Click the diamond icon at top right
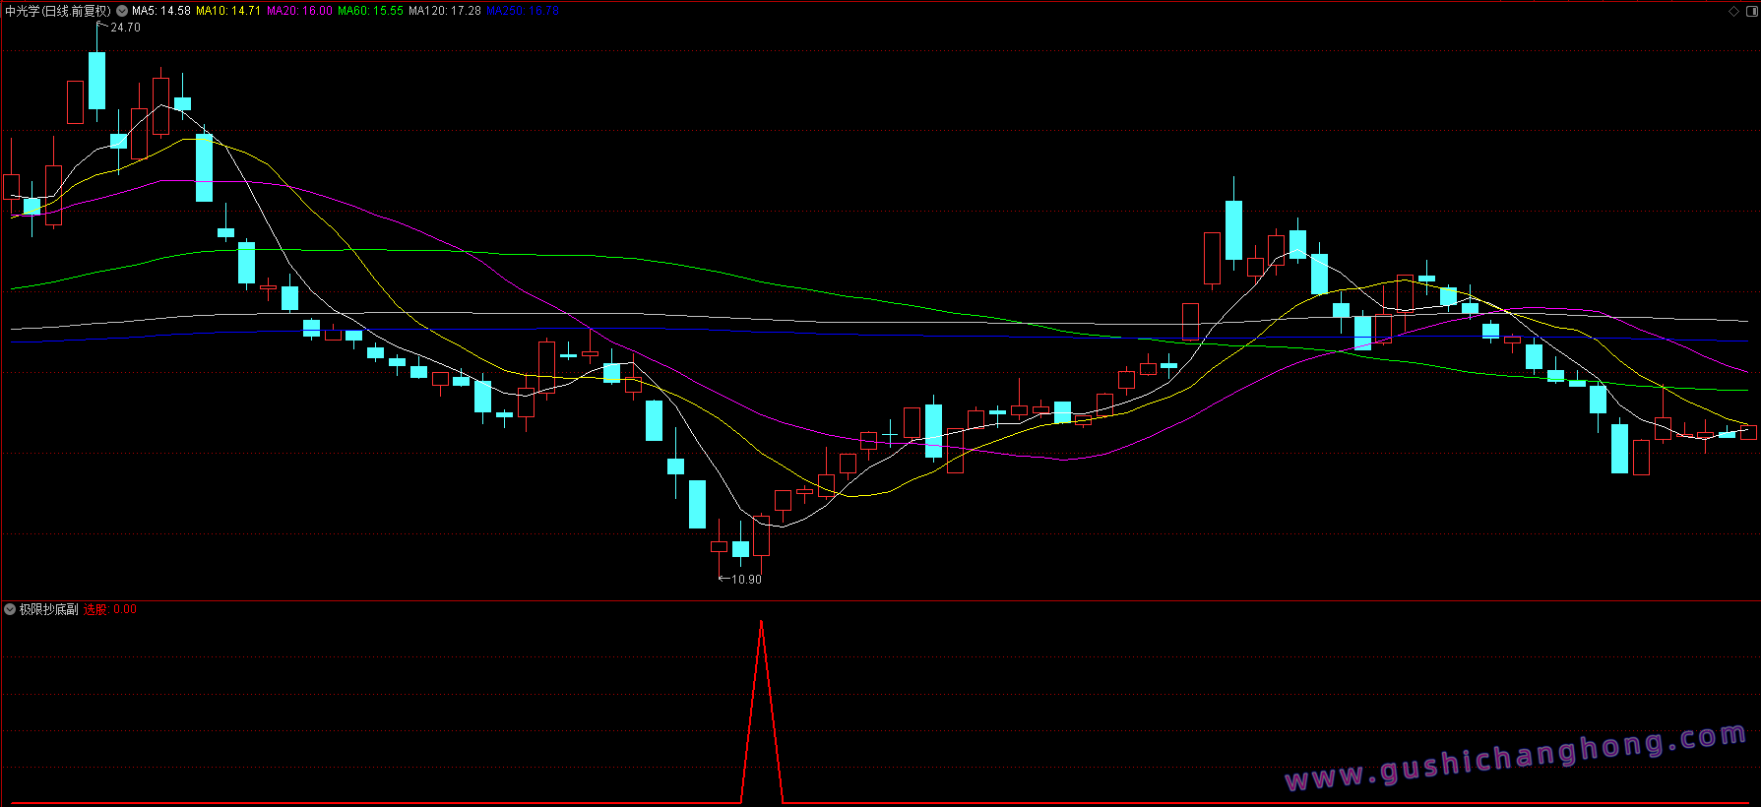 pos(1733,11)
